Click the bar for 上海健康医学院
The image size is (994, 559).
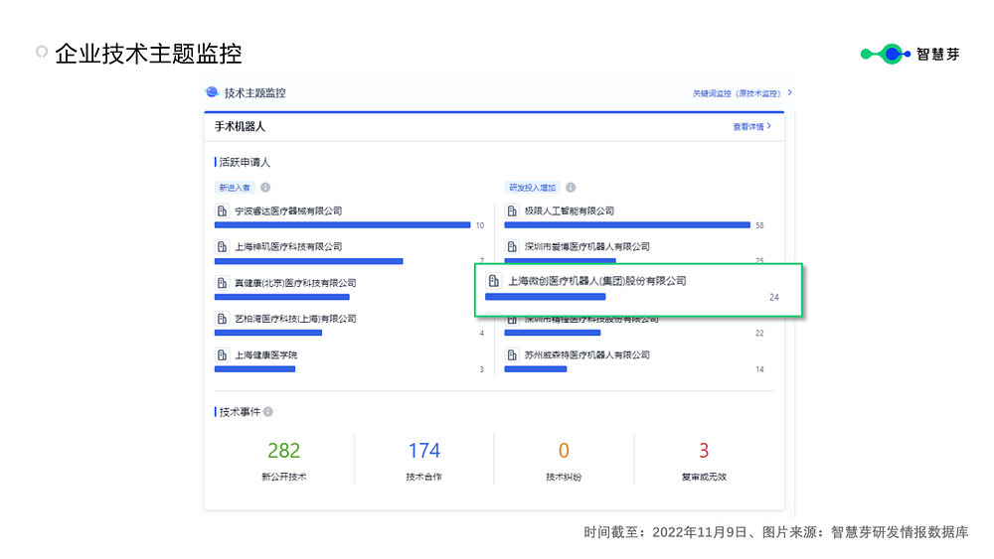(254, 369)
